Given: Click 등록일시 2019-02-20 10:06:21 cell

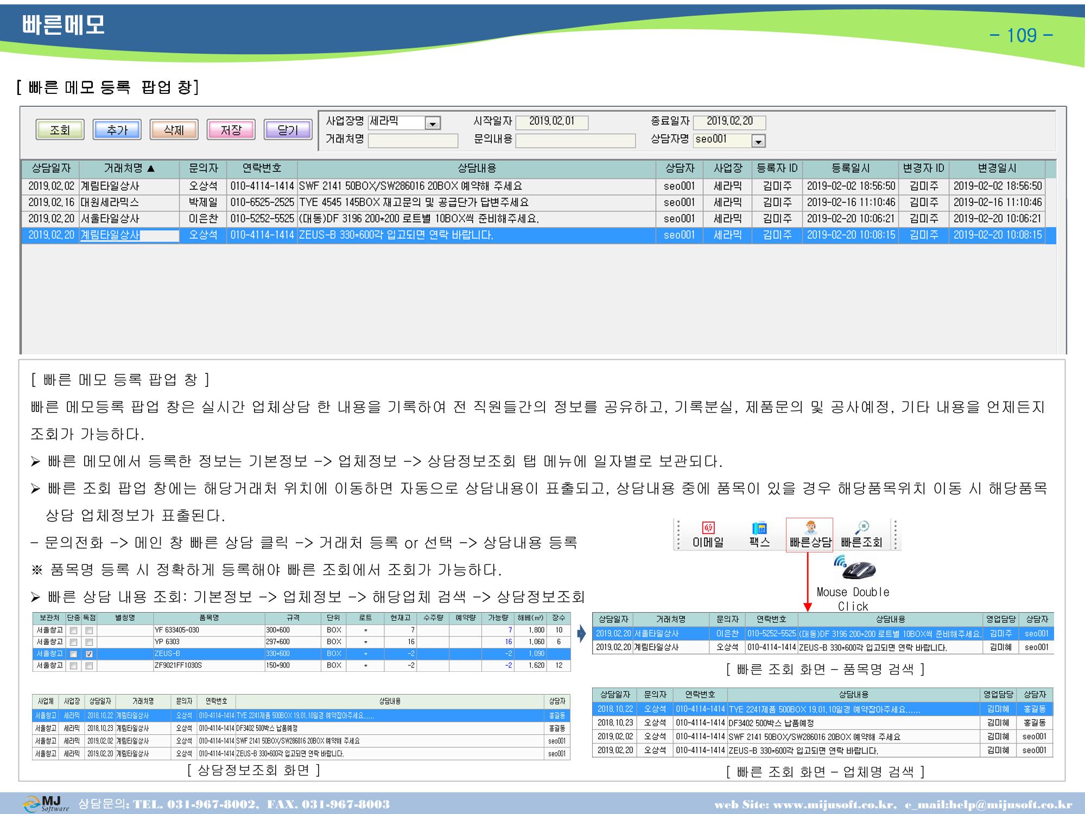Looking at the screenshot, I should [851, 219].
